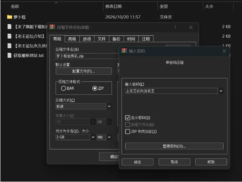Open the 备份 tab
The image size is (242, 182).
116,39
